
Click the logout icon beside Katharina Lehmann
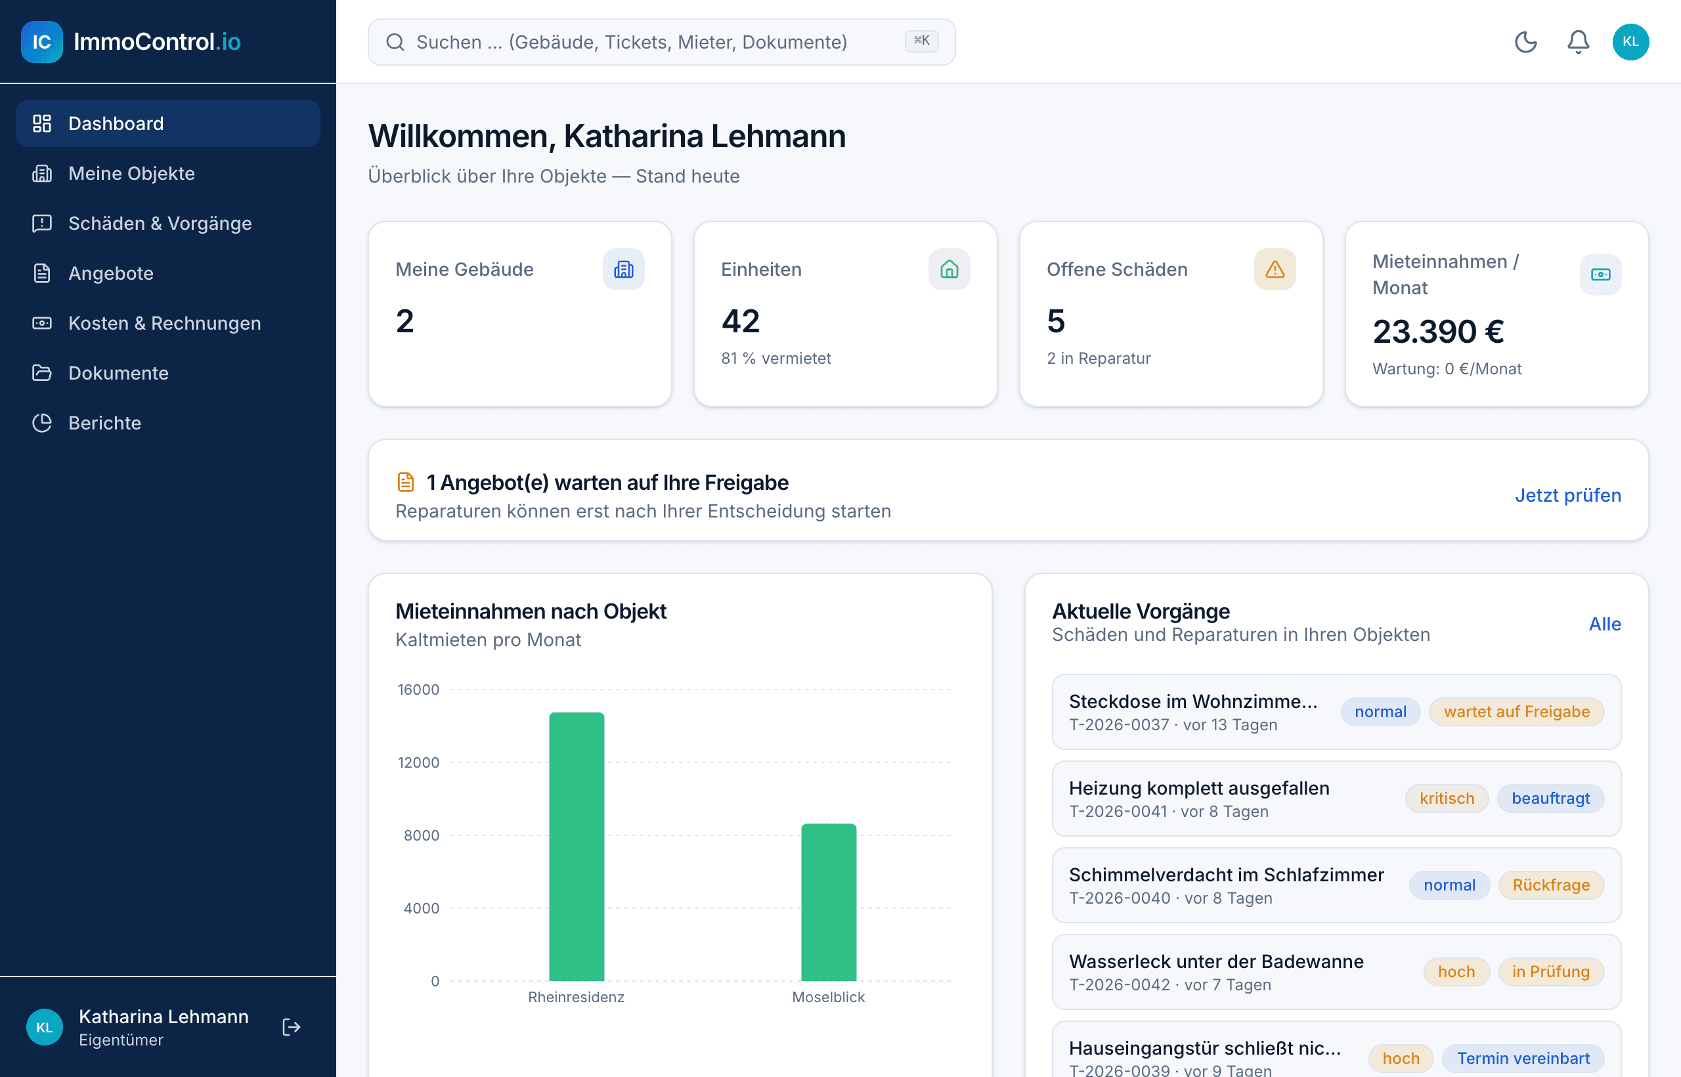click(292, 1026)
